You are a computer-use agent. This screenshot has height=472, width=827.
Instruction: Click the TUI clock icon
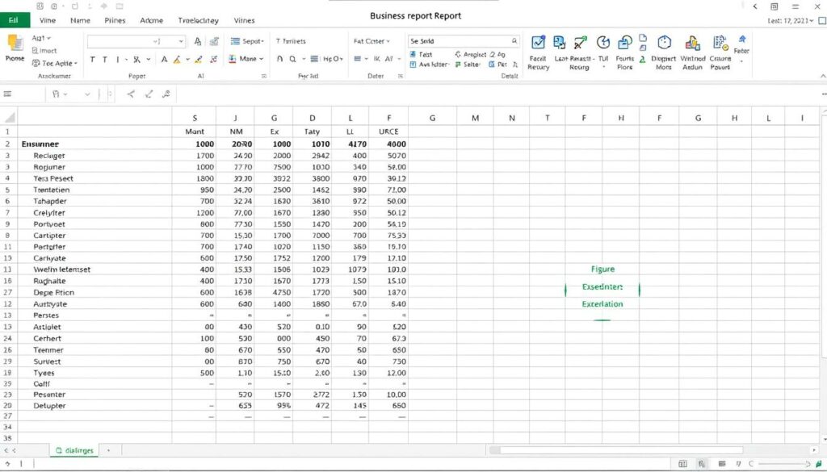point(603,43)
